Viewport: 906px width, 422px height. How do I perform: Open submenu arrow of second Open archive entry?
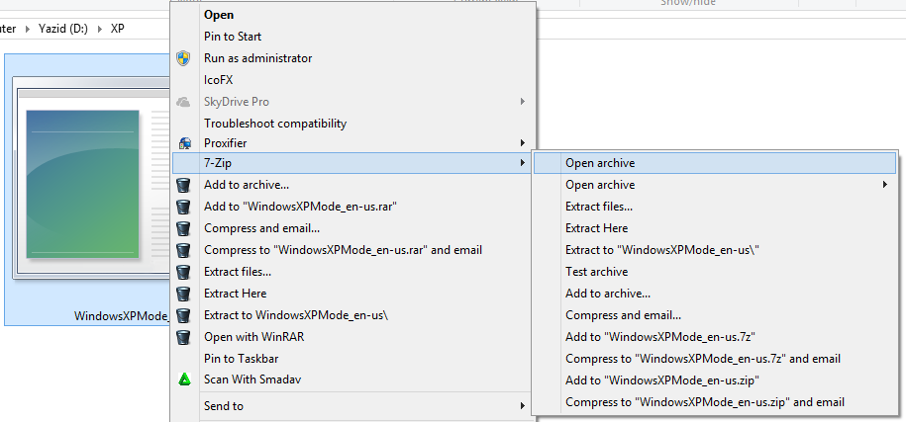point(885,185)
